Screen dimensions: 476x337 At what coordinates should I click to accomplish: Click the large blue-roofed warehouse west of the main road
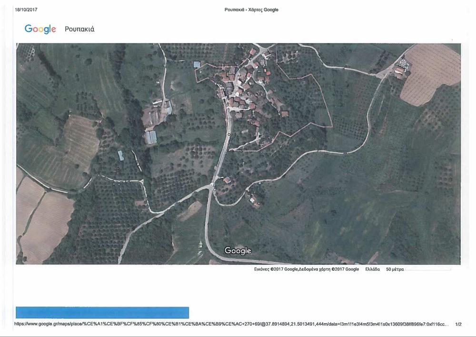point(151,137)
